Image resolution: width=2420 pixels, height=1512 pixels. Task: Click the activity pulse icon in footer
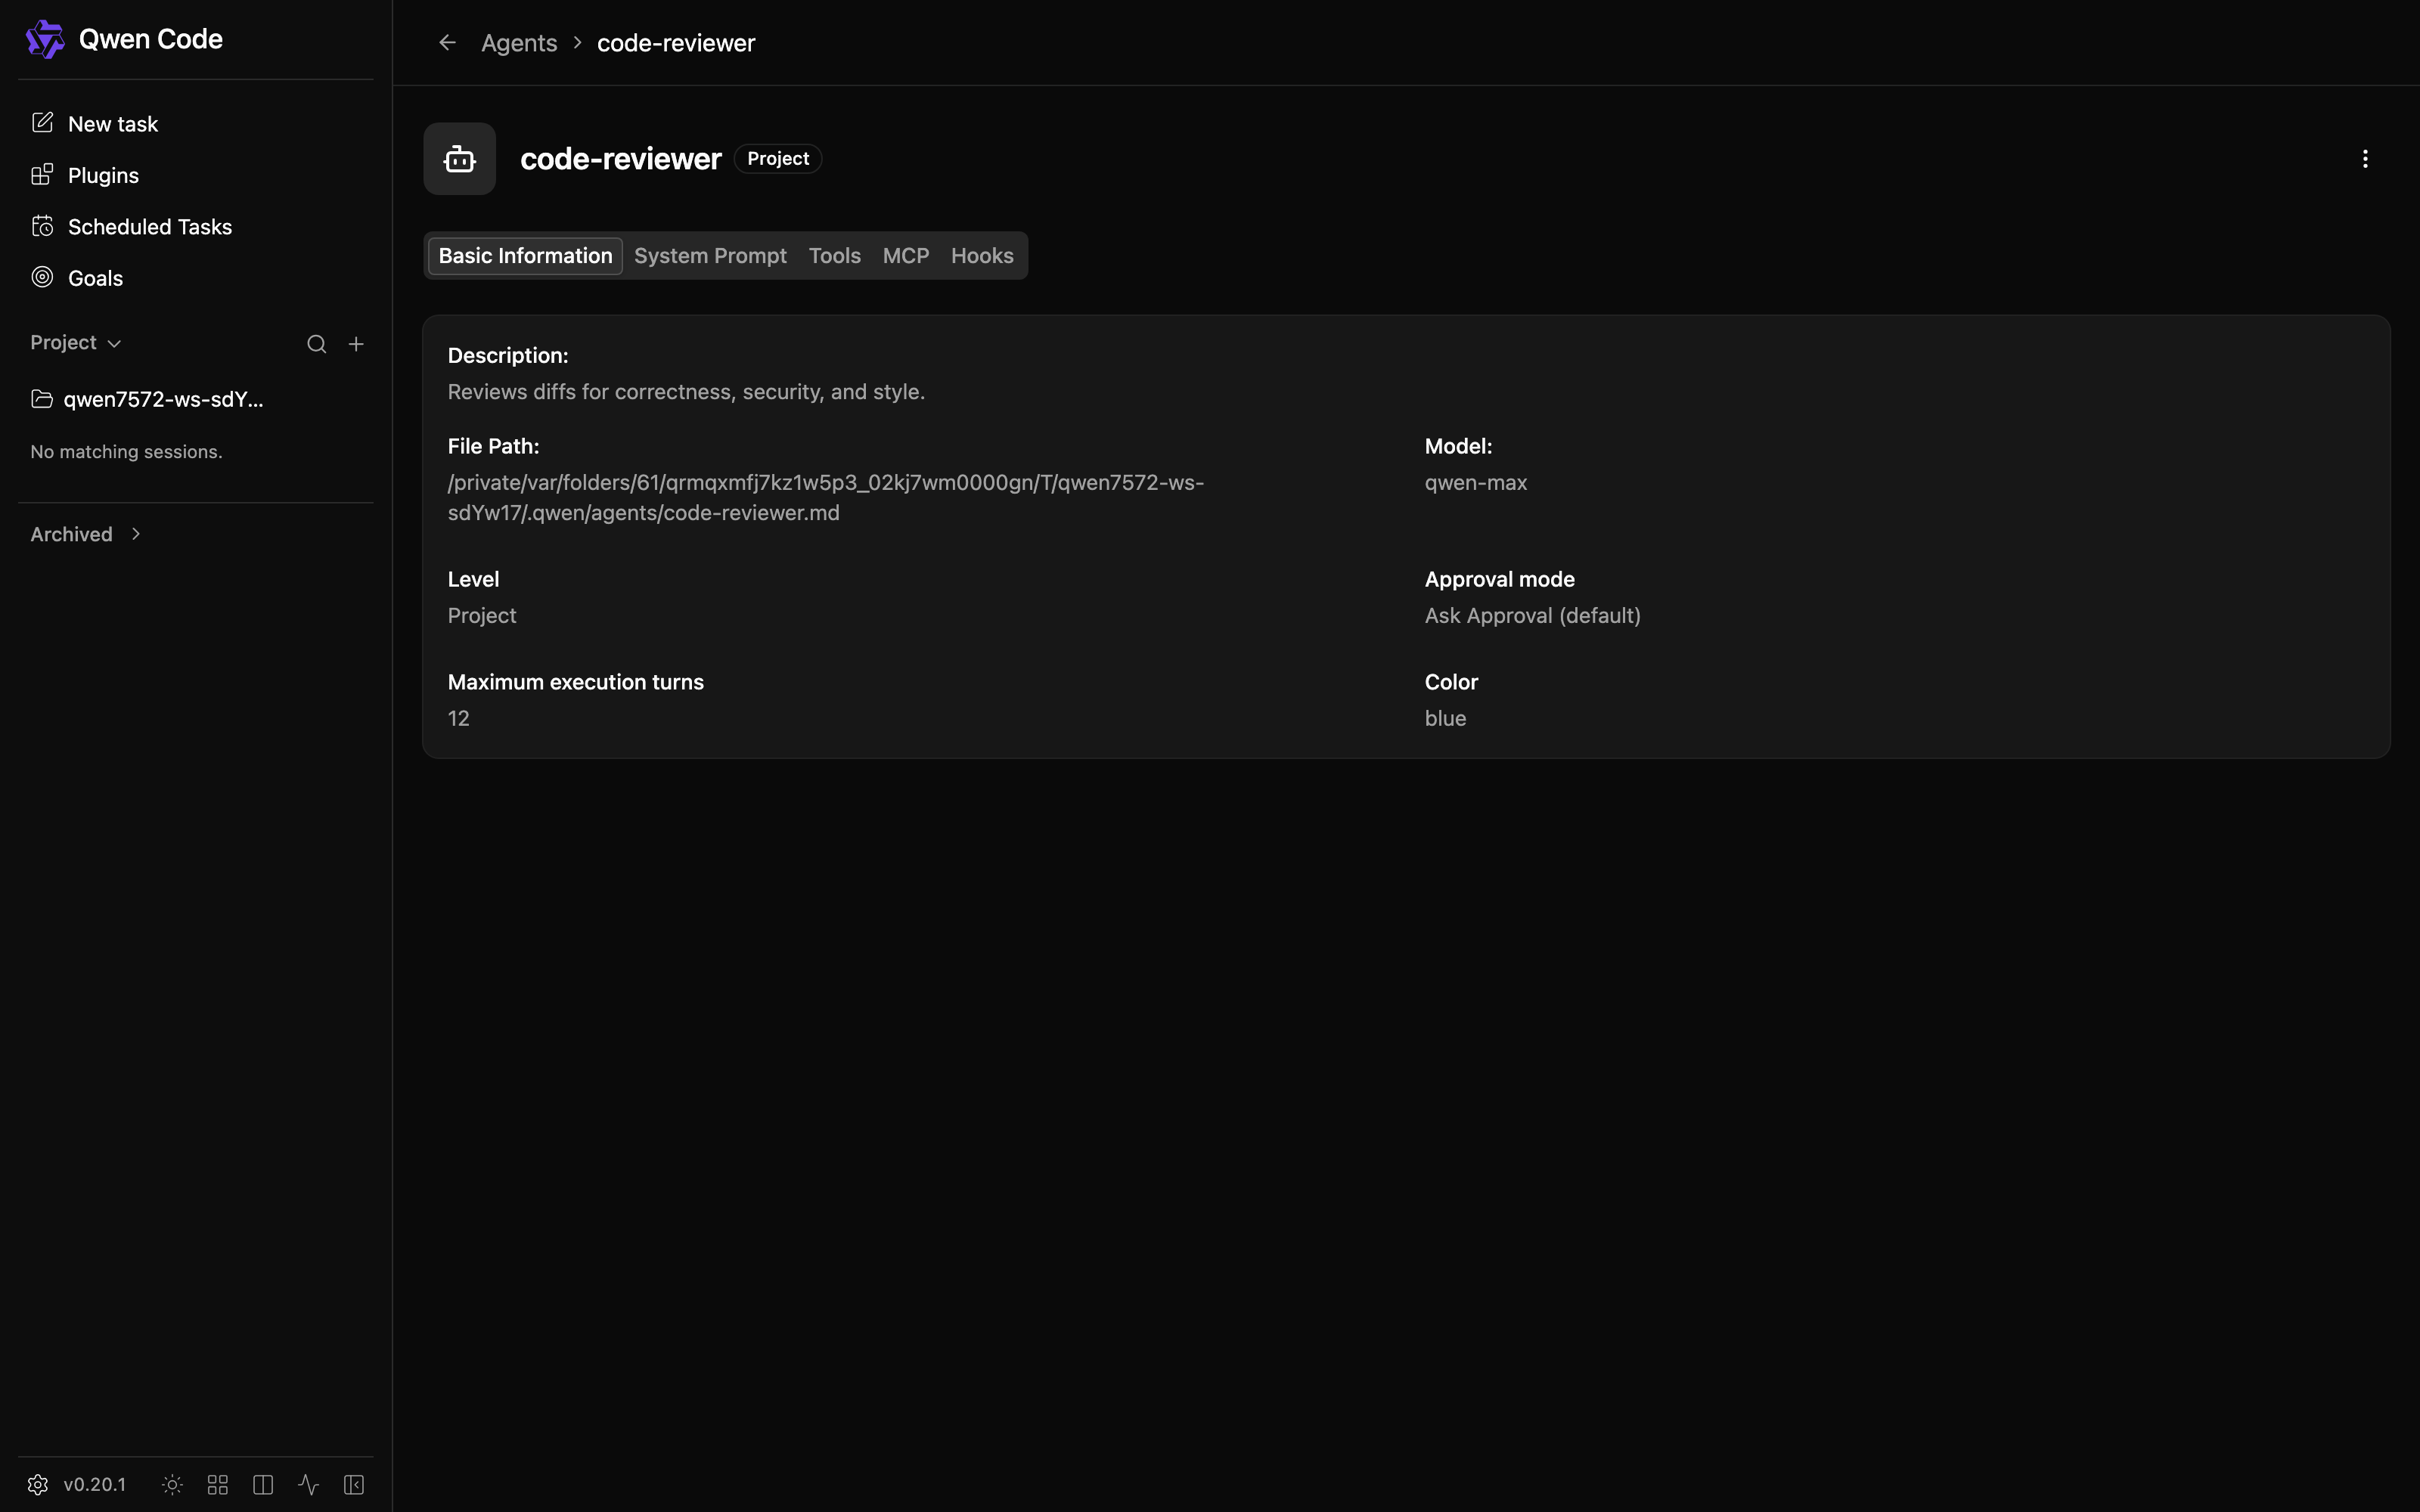pos(309,1485)
